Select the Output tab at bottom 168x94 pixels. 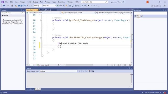pos(38,89)
